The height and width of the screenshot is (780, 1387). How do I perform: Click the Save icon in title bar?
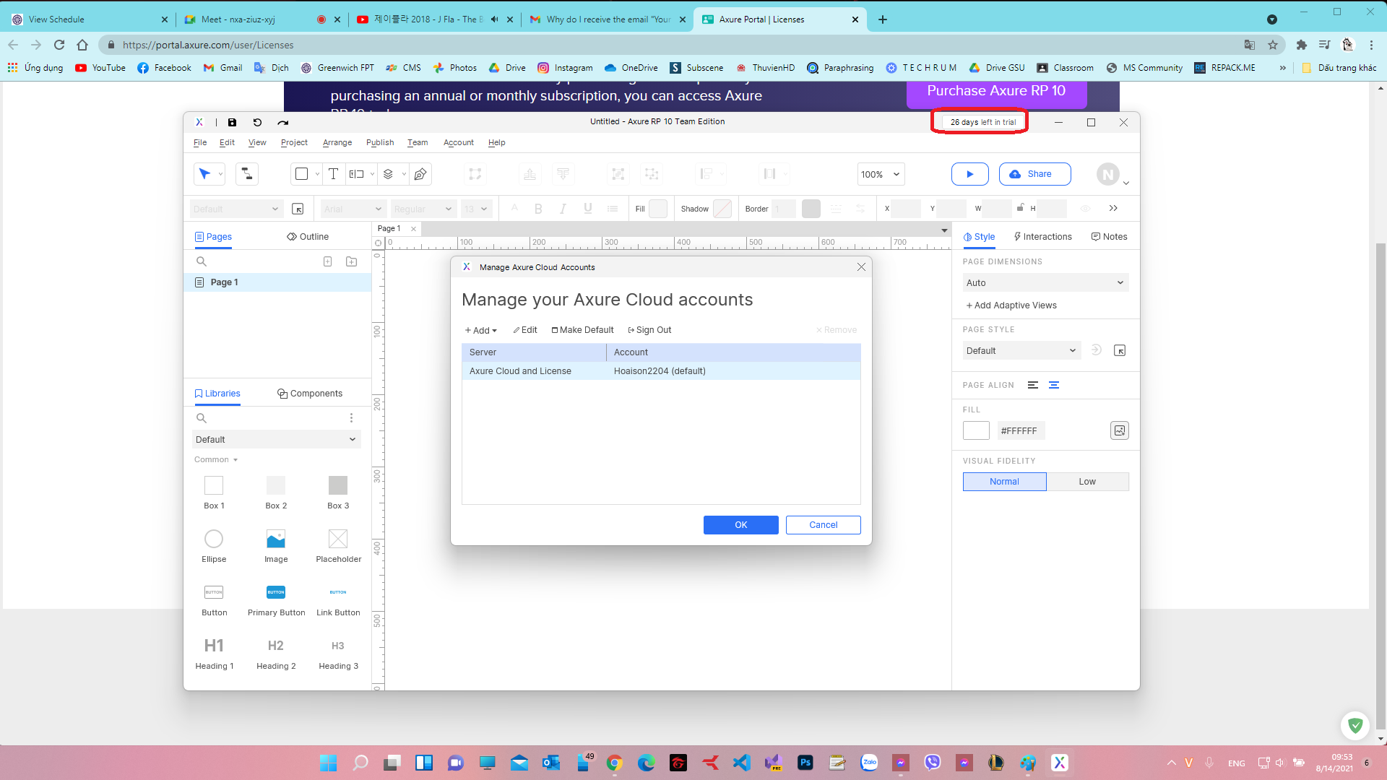[x=232, y=122]
